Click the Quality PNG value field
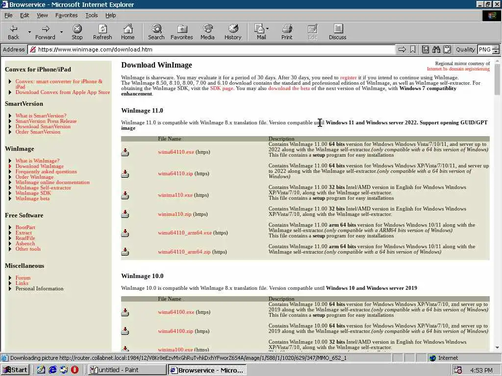Viewport: 502px width, 376px height. point(485,49)
